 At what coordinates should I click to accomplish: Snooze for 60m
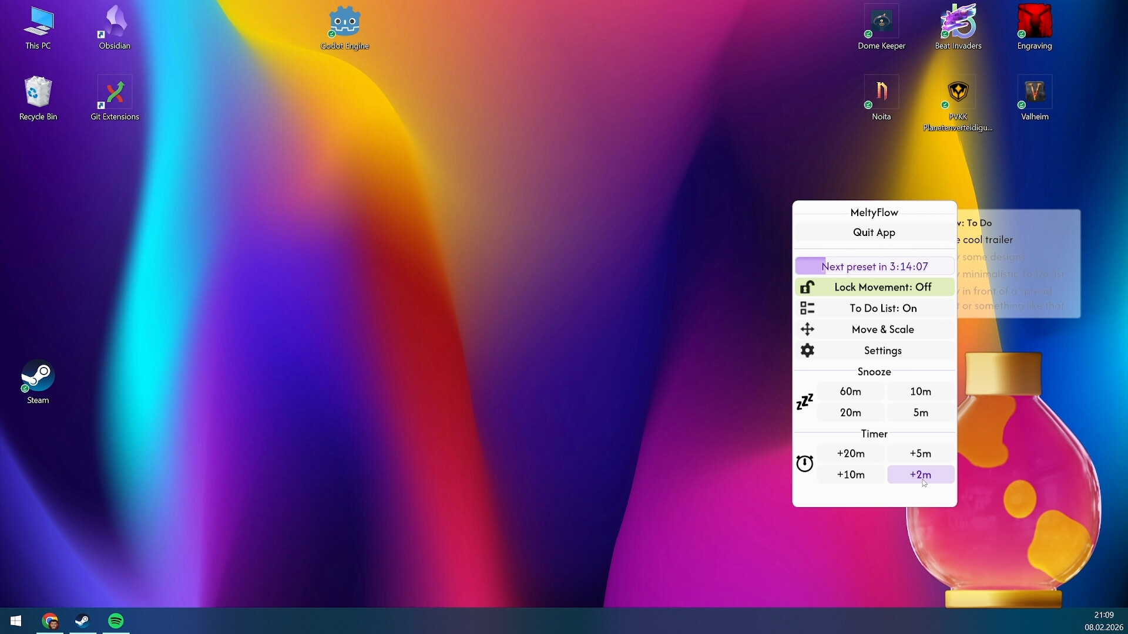click(850, 392)
